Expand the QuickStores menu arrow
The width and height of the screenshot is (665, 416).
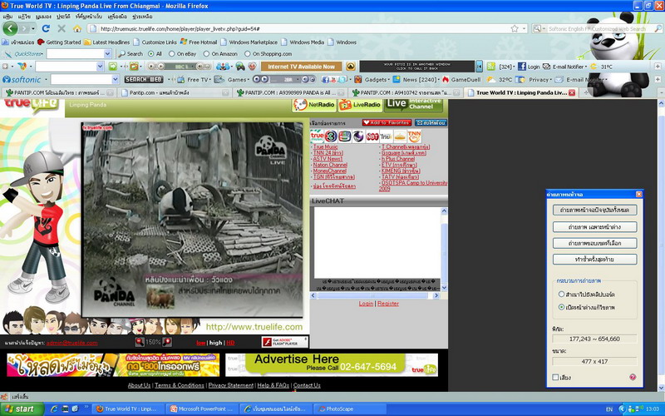pyautogui.click(x=42, y=54)
